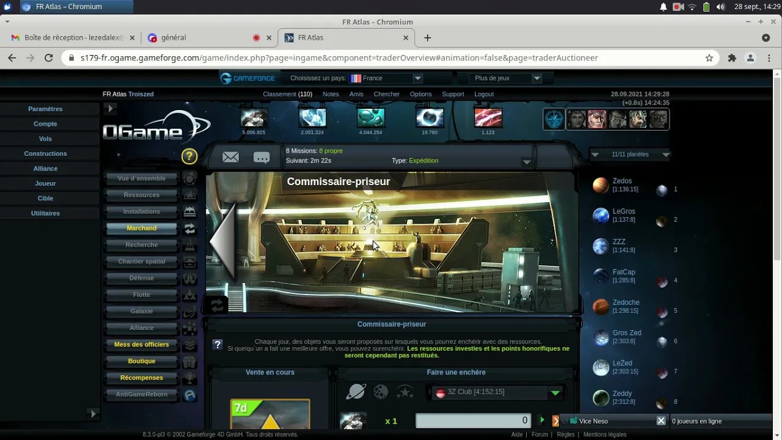Screen dimensions: 782x440
Task: Select the Admiral officer portrait with red cap
Action: [597, 119]
